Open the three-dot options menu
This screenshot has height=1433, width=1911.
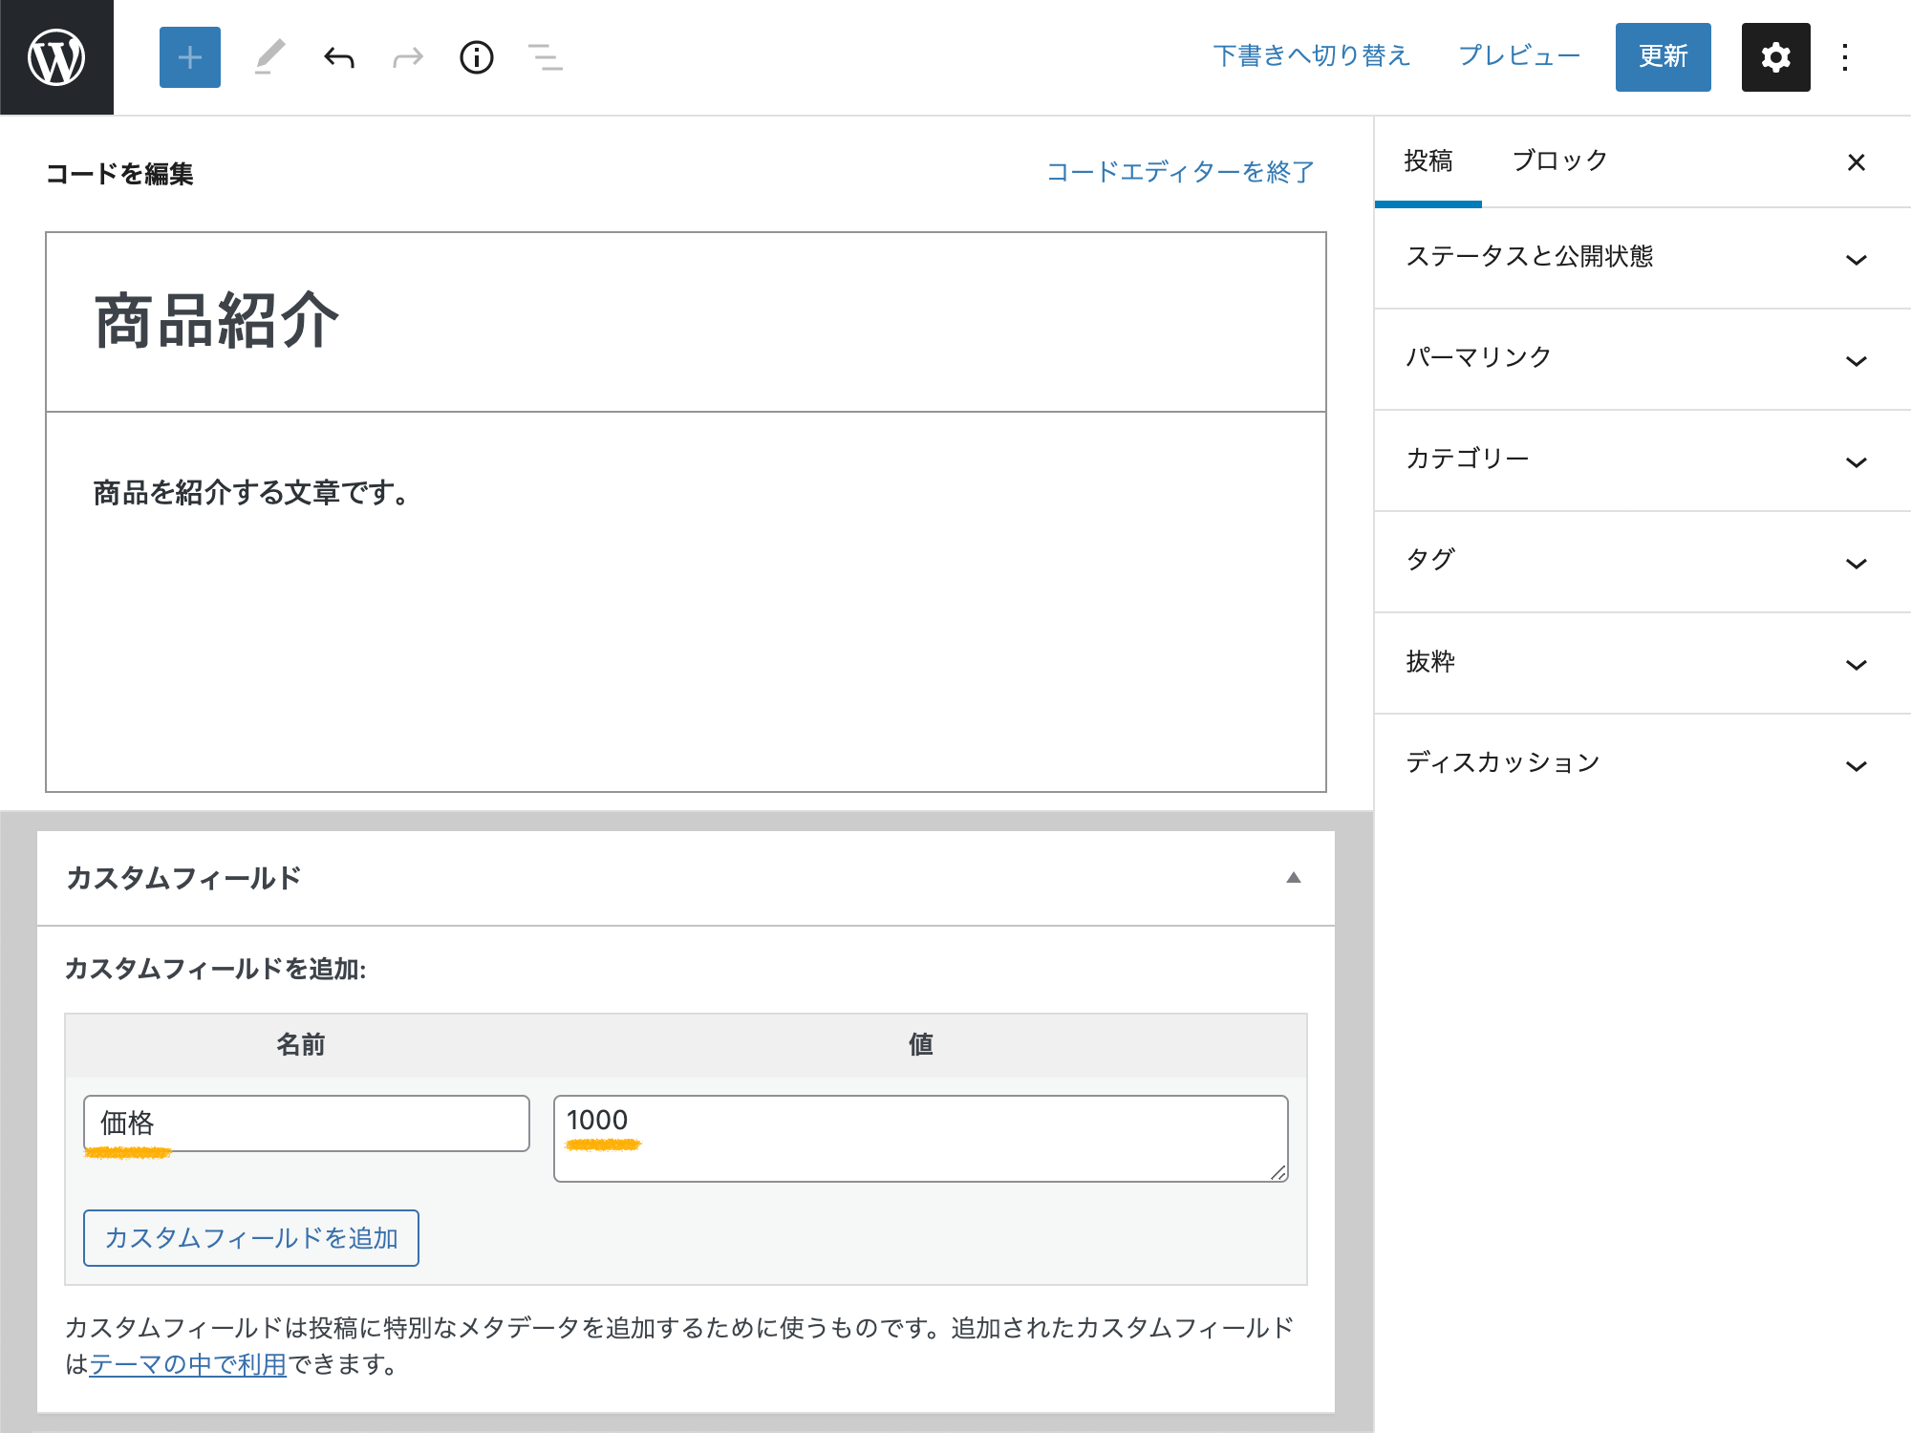pos(1845,57)
